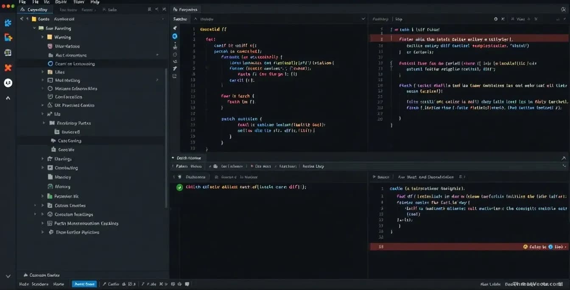Click the third icon in the editor gutter toolbar
Image resolution: width=570 pixels, height=290 pixels.
pos(175,45)
